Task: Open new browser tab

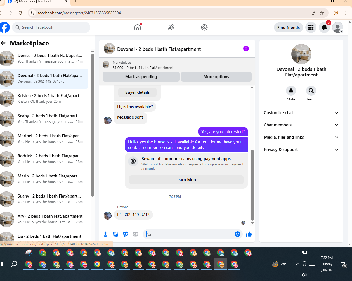Action: tap(76, 1)
